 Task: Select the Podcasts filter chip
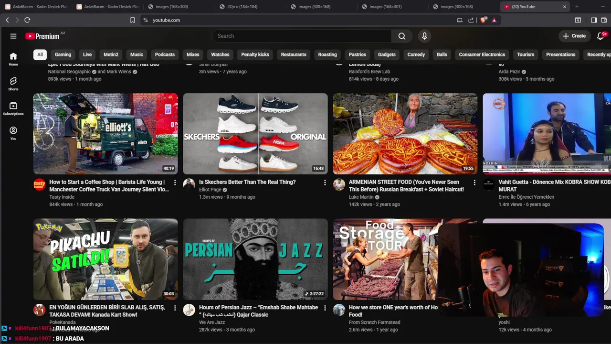[165, 54]
